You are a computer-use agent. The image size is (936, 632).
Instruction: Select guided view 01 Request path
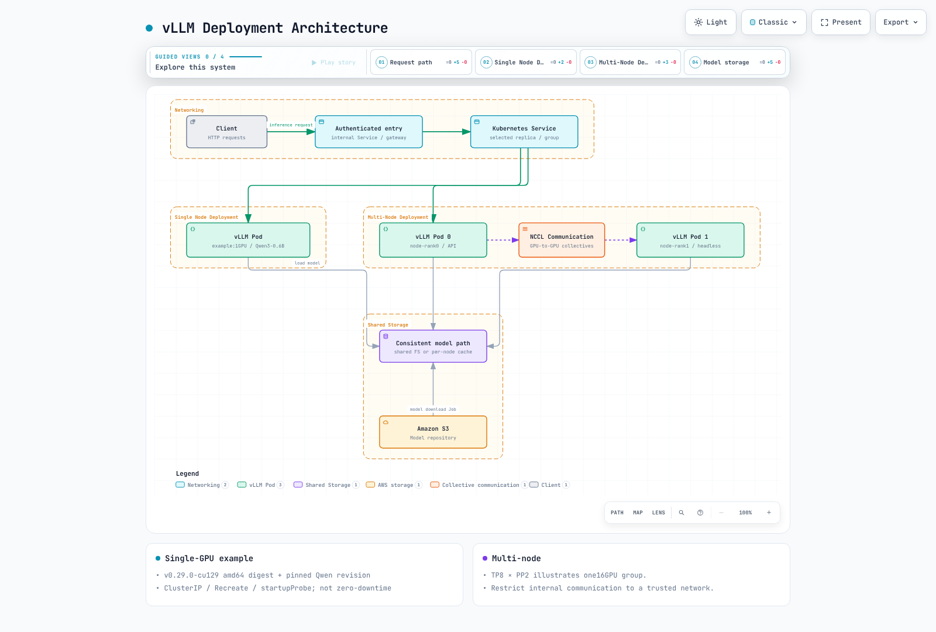point(421,62)
